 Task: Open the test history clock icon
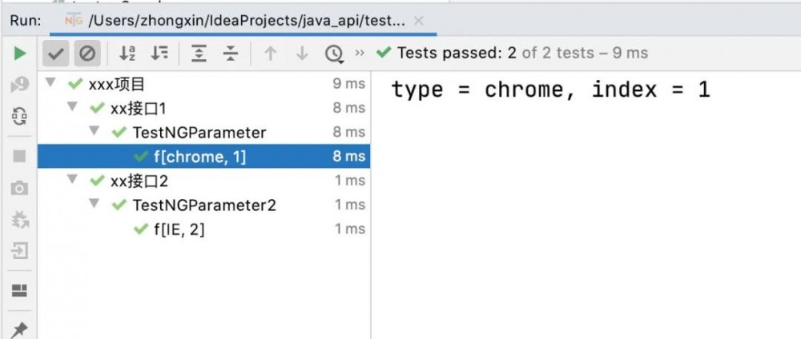point(333,54)
